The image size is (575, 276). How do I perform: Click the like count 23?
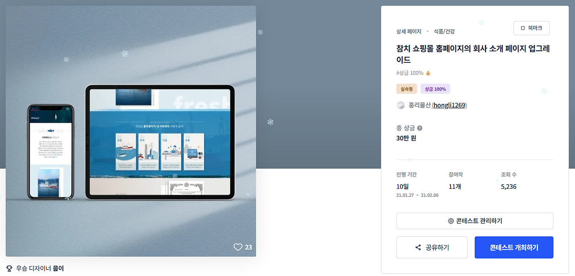248,247
